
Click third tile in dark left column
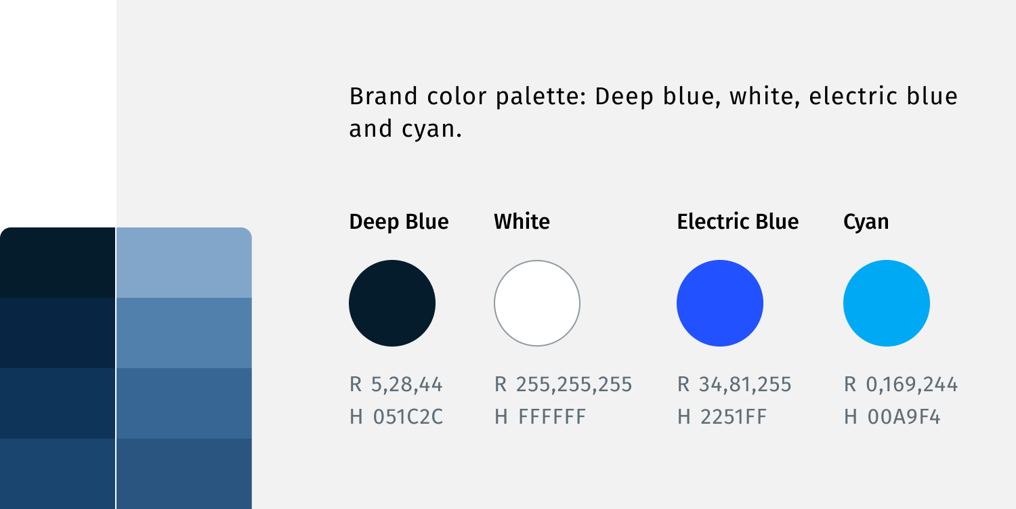tap(58, 403)
